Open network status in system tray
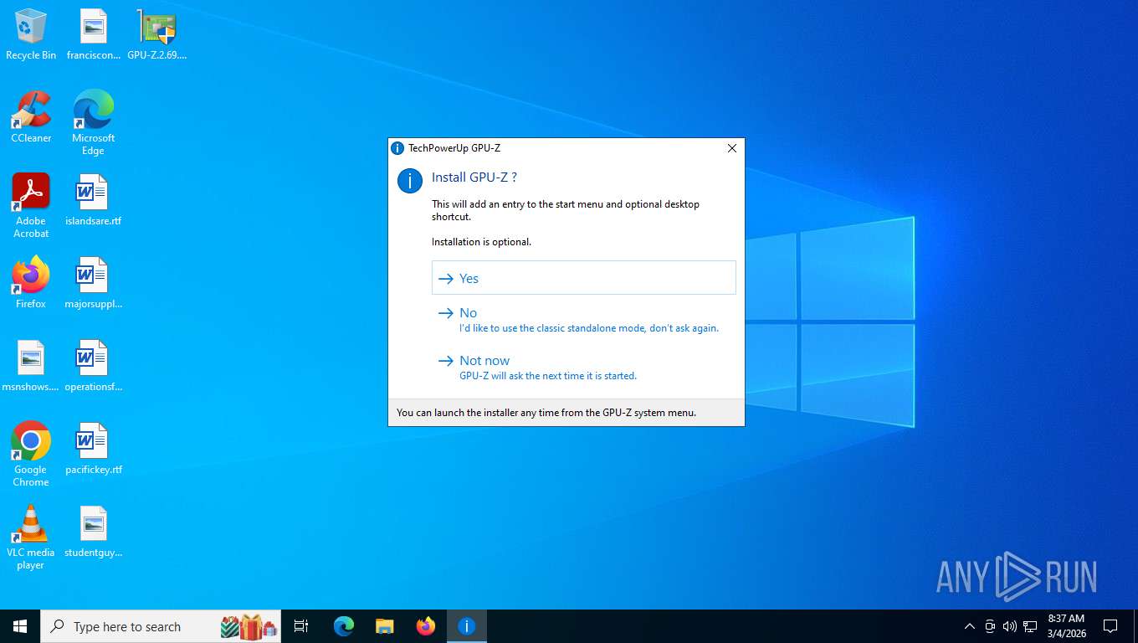Screen dimensions: 1138x643 [1030, 626]
